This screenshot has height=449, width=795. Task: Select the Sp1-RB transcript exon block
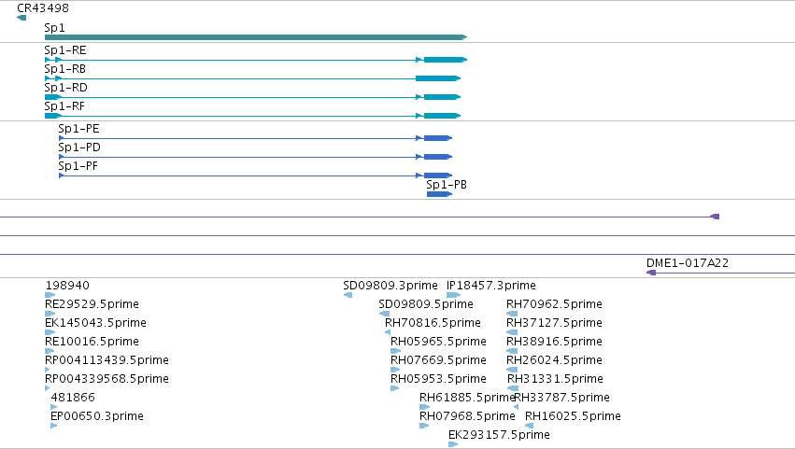[x=438, y=78]
